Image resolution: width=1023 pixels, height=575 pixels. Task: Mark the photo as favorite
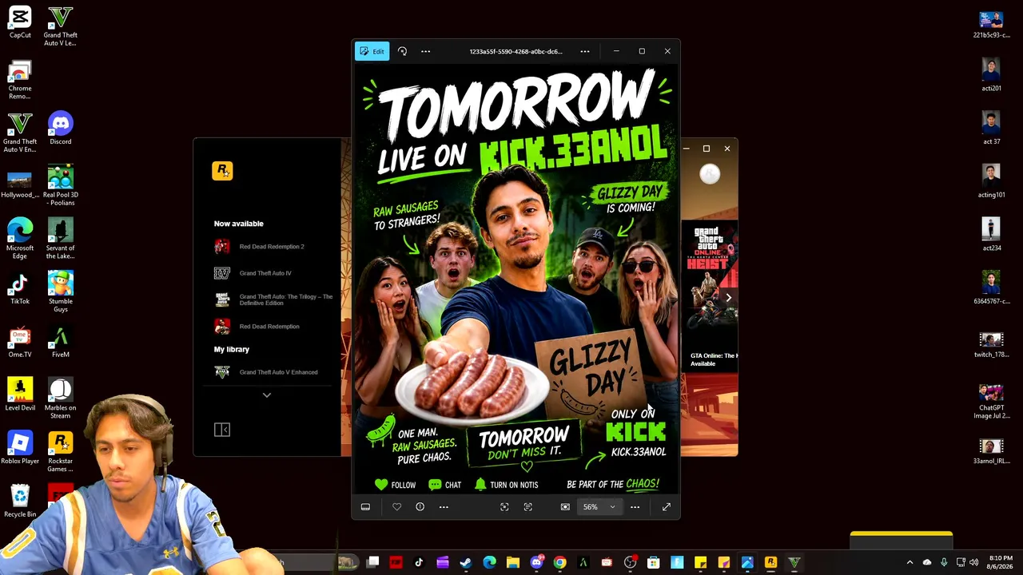coord(396,507)
